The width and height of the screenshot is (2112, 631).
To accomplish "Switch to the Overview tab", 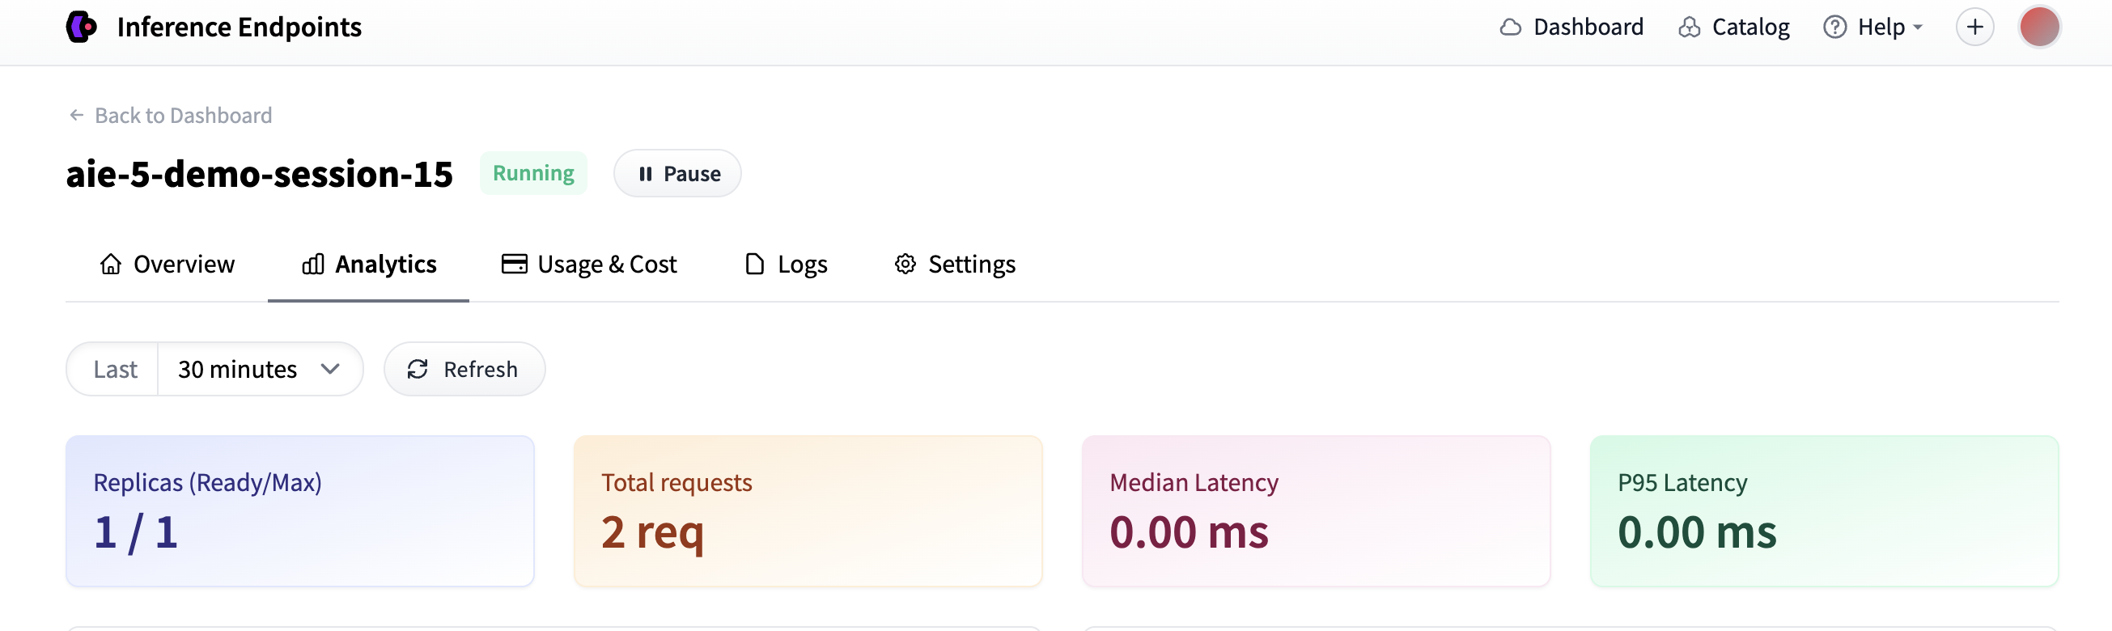I will click(x=167, y=265).
